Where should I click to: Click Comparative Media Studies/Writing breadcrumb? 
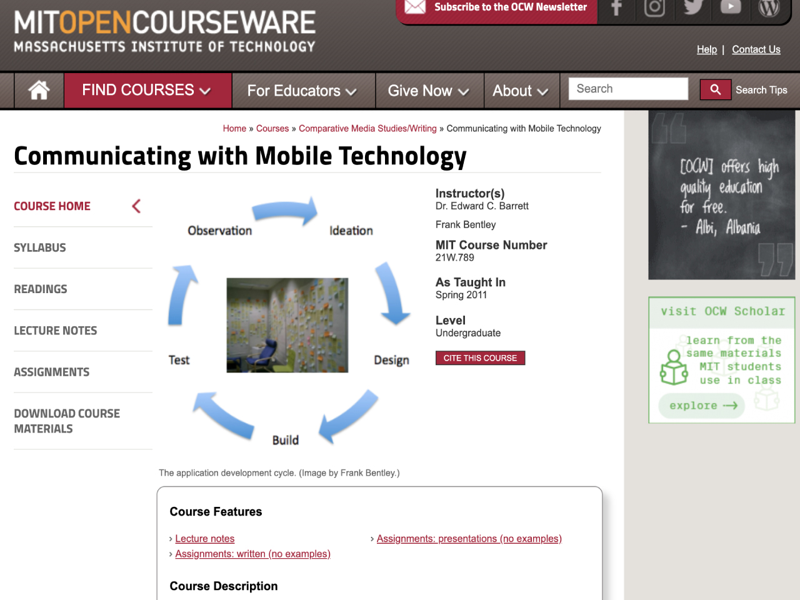click(367, 129)
